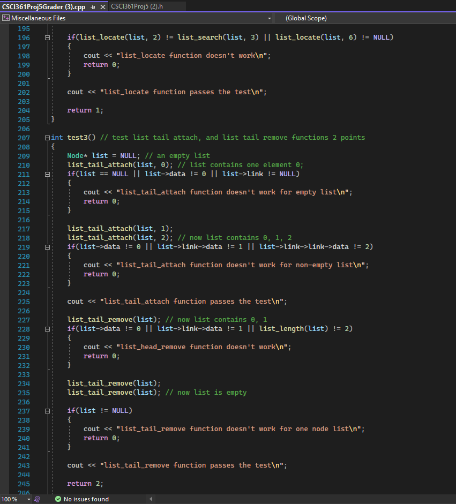Collapse the if block at line 196
The height and width of the screenshot is (504, 456).
47,37
